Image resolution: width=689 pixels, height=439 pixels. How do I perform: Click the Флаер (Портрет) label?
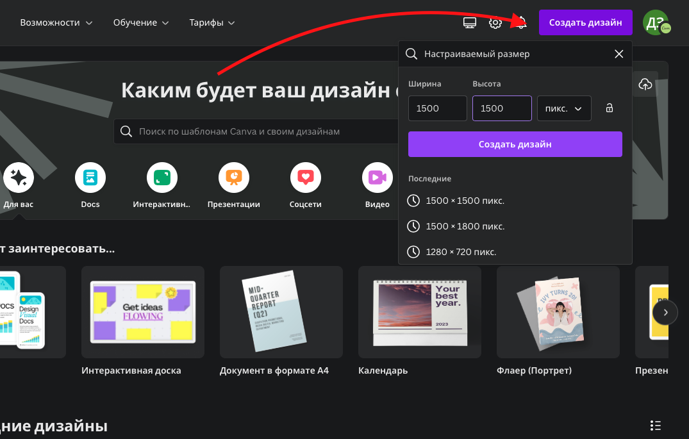[534, 370]
